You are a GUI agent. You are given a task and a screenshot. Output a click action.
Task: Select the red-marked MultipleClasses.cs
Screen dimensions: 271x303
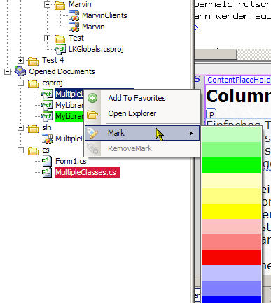(x=87, y=172)
